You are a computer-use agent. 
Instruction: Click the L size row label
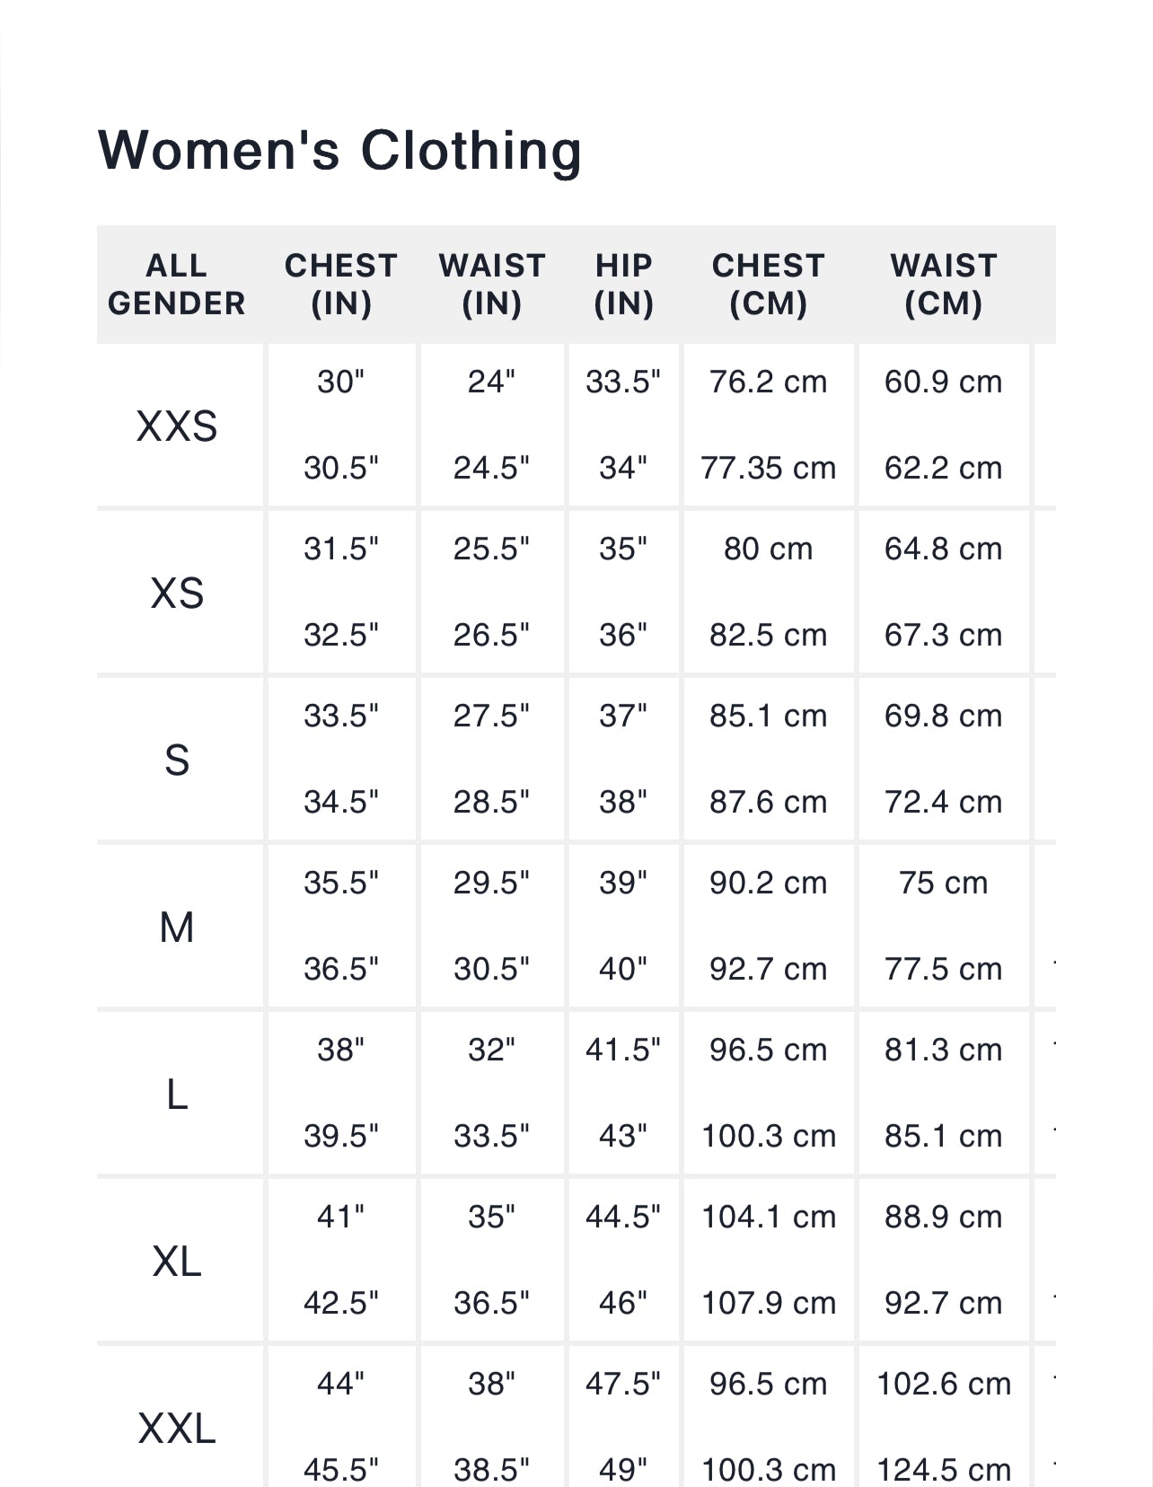coord(177,1094)
